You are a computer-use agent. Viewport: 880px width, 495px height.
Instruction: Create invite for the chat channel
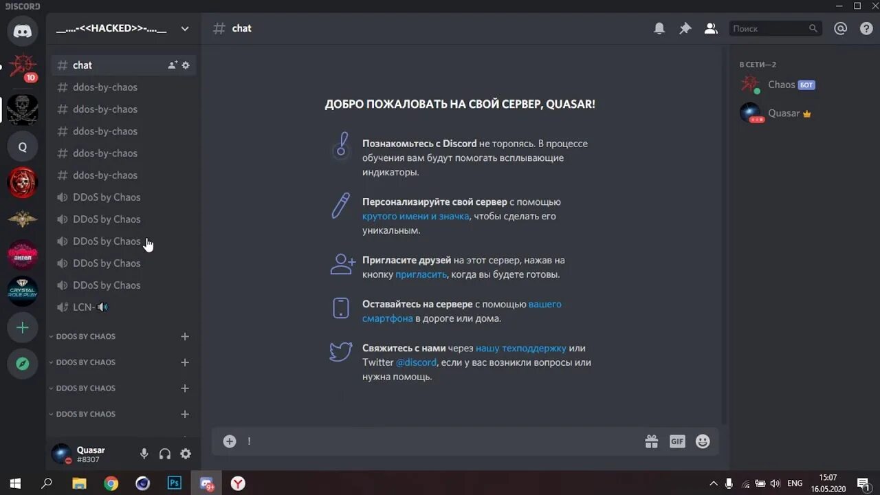[173, 65]
